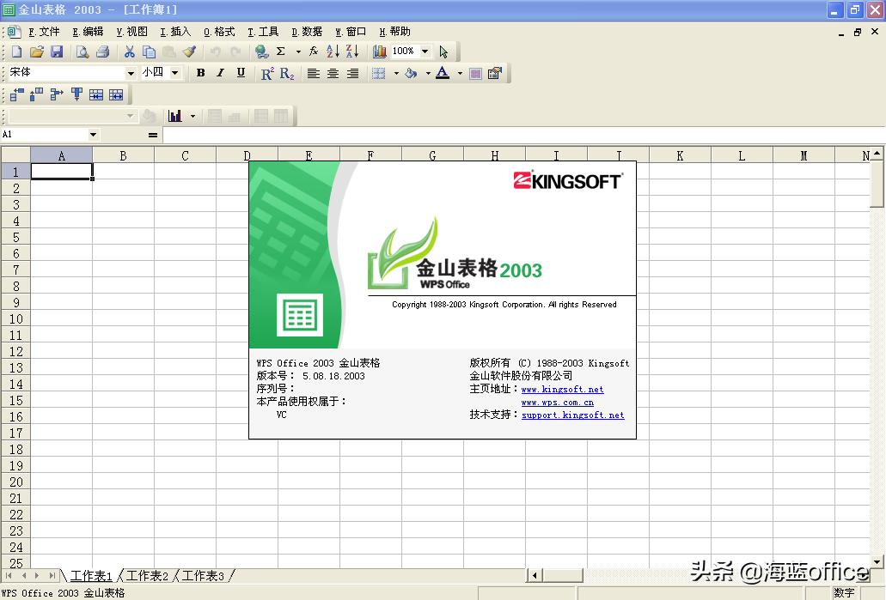This screenshot has height=600, width=886.
Task: Click the equals sign formula button
Action: coord(153,135)
